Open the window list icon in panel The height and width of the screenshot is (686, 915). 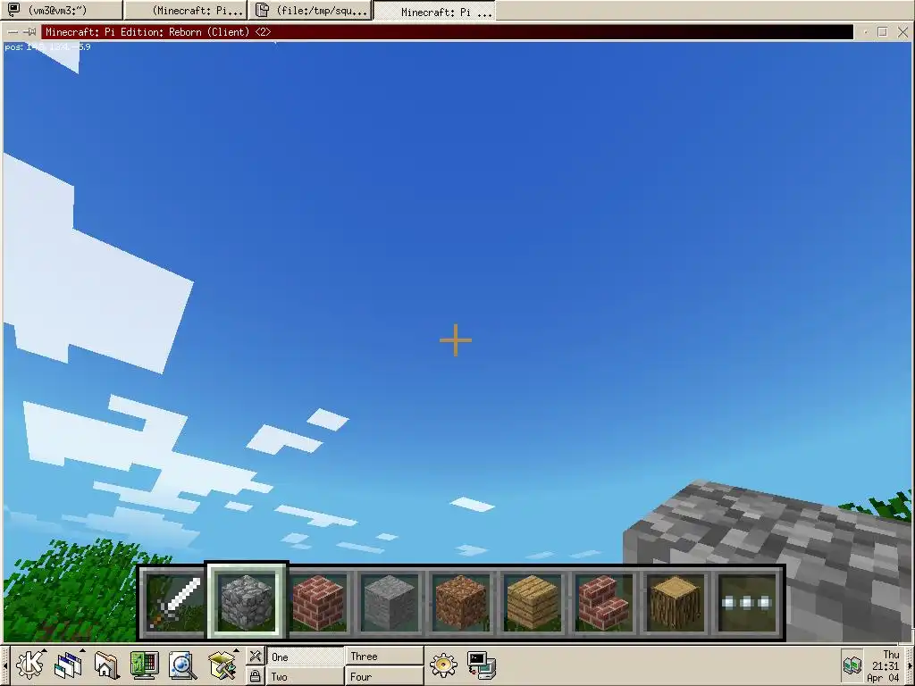pyautogui.click(x=68, y=666)
